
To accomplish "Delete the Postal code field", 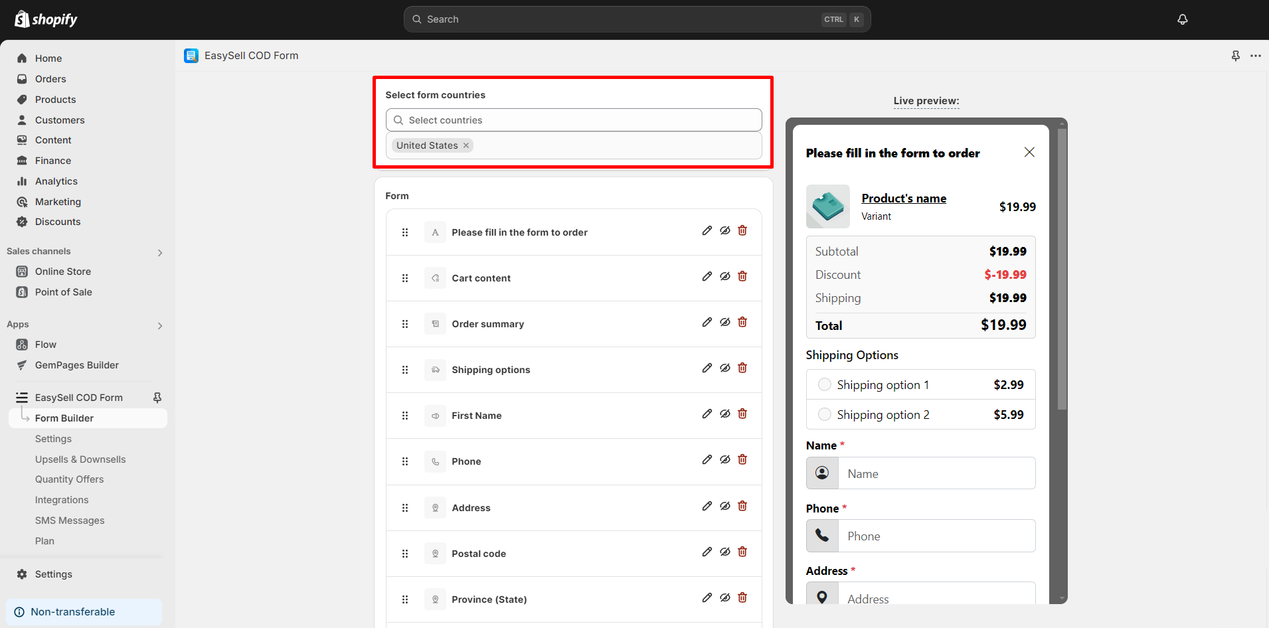I will coord(742,552).
